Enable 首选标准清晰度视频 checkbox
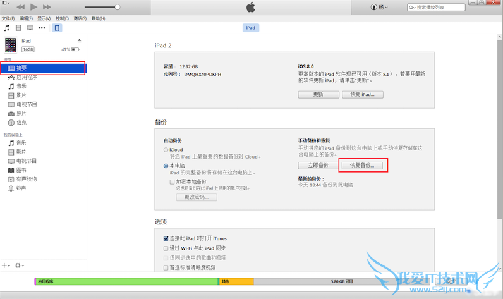The height and width of the screenshot is (299, 503). 166,267
